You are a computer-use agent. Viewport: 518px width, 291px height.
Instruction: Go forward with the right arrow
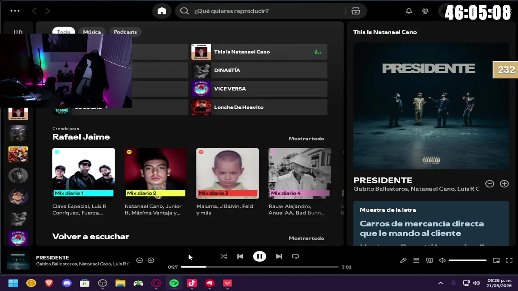pos(48,11)
